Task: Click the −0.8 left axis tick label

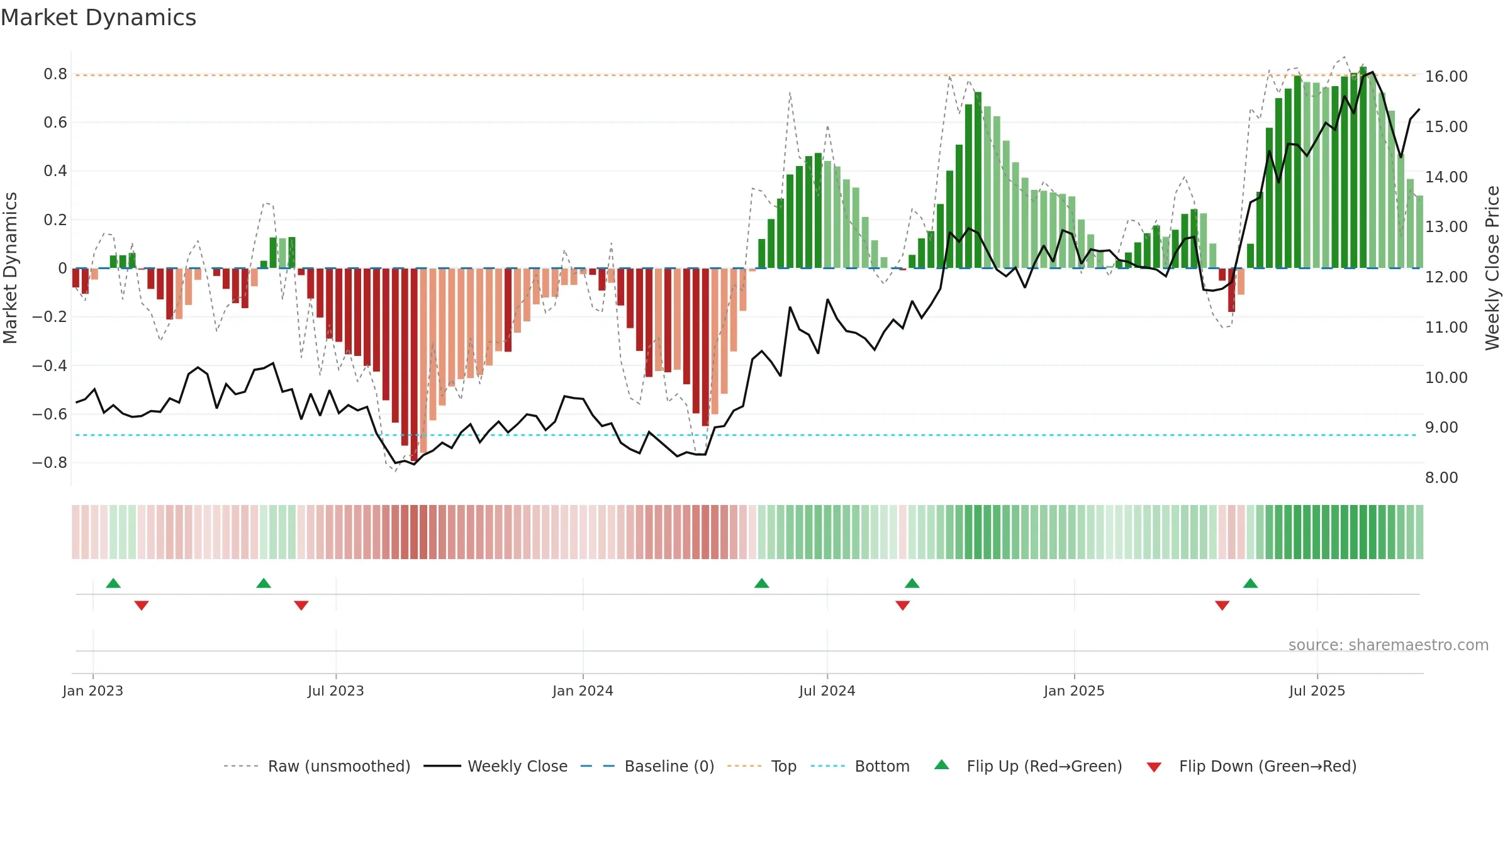Action: click(x=50, y=463)
